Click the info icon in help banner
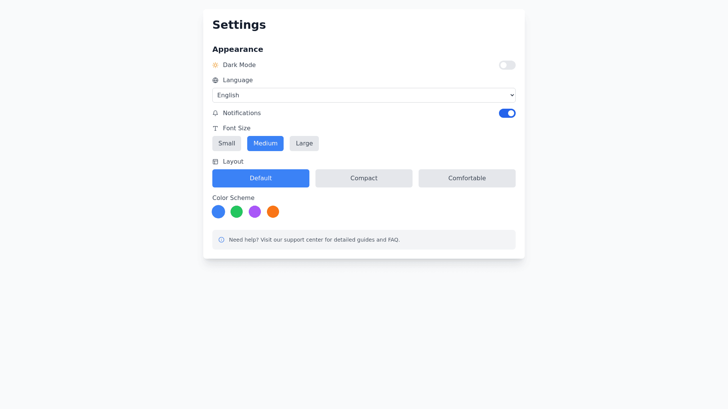 pos(221,240)
